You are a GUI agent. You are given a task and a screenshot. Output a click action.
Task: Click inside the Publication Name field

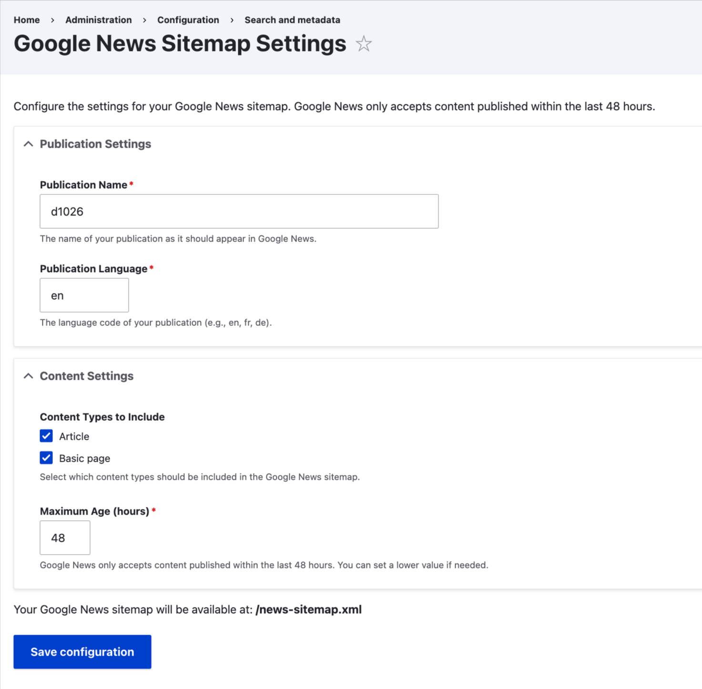coord(238,211)
